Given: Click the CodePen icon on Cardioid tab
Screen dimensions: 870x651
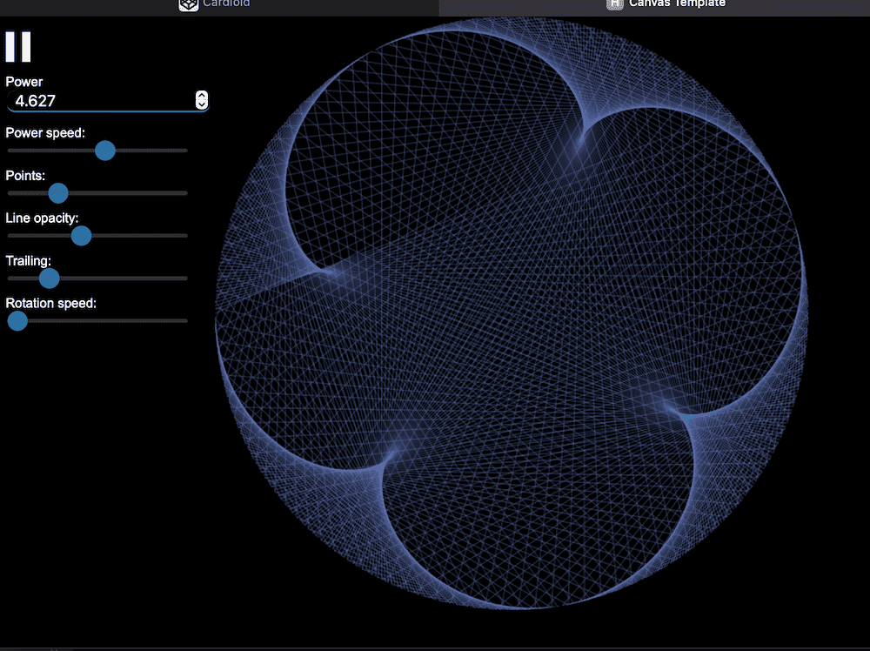Looking at the screenshot, I should pyautogui.click(x=188, y=4).
